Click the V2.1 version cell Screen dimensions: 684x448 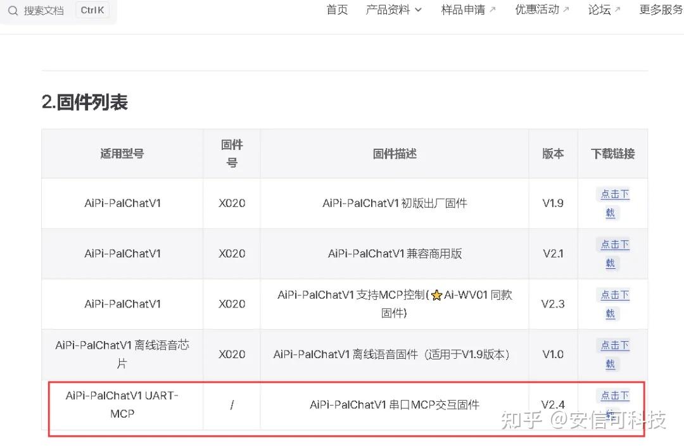tap(553, 254)
